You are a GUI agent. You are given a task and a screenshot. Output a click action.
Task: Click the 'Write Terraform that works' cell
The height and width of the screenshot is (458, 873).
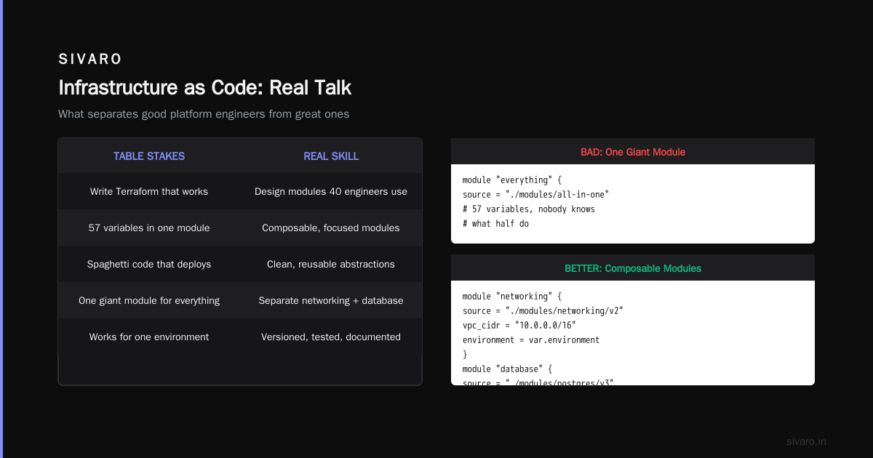tap(149, 192)
